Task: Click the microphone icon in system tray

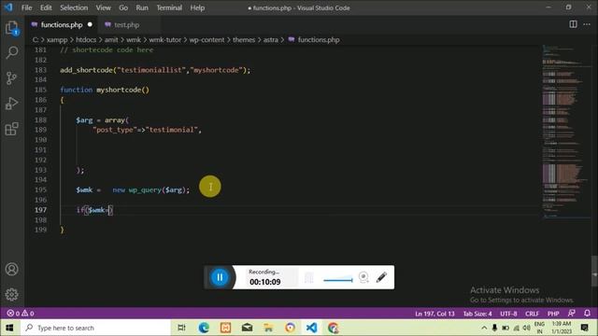Action: pos(494,328)
